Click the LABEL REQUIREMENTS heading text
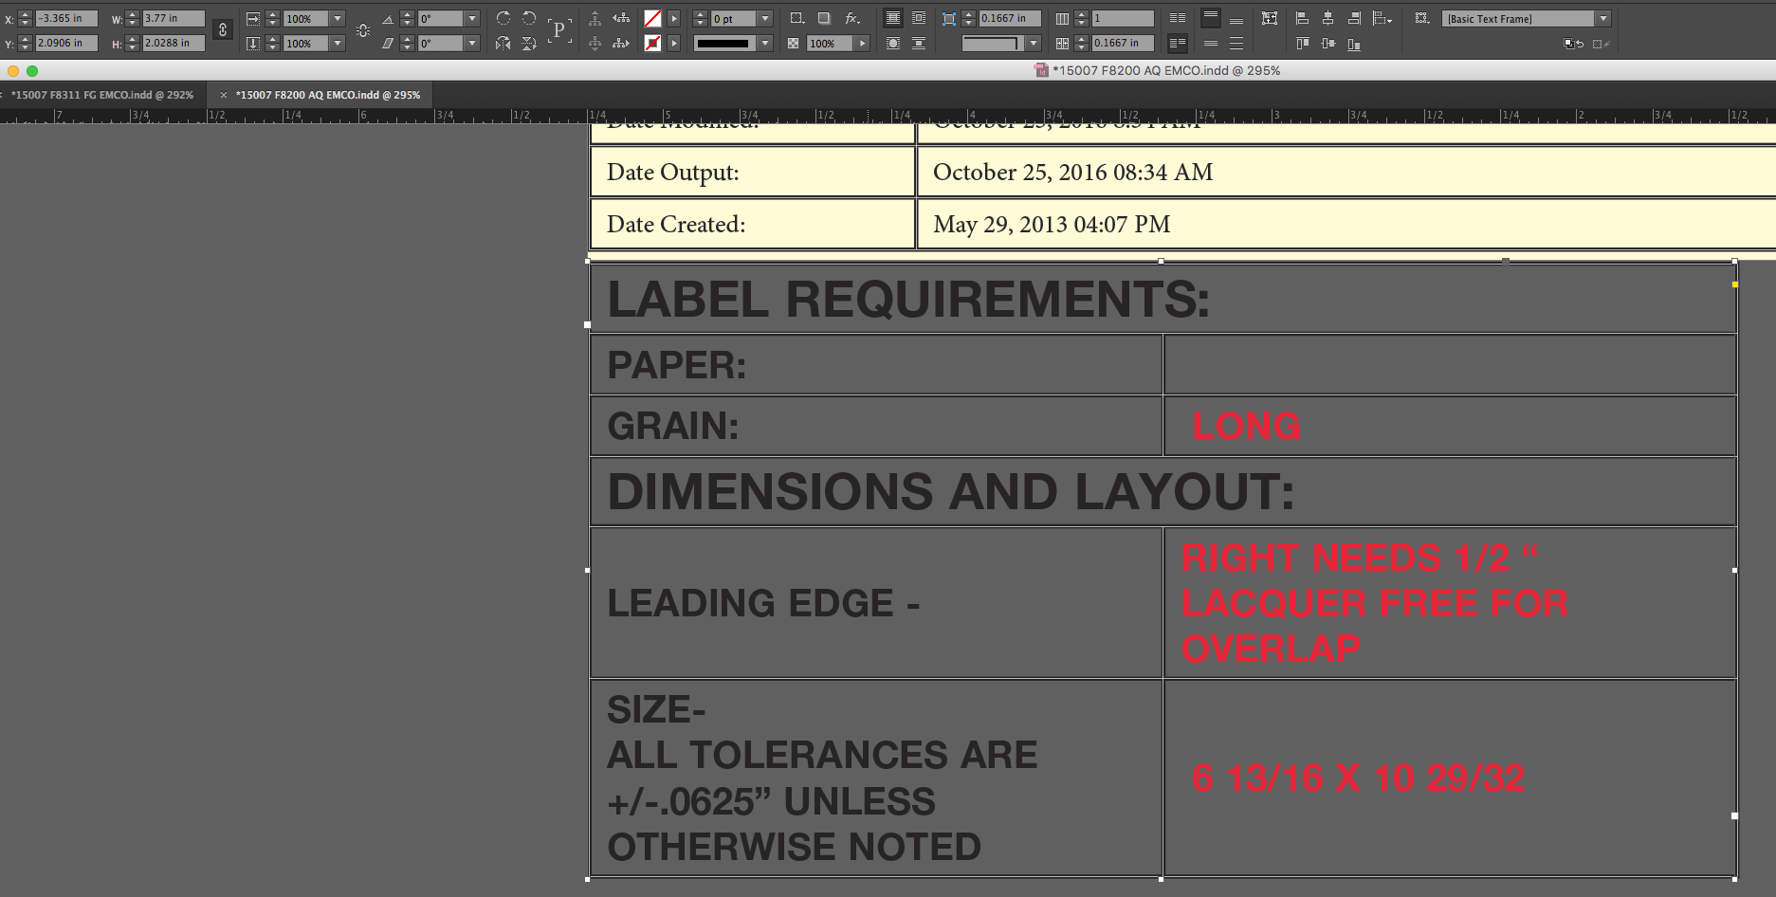This screenshot has width=1776, height=897. tap(908, 300)
